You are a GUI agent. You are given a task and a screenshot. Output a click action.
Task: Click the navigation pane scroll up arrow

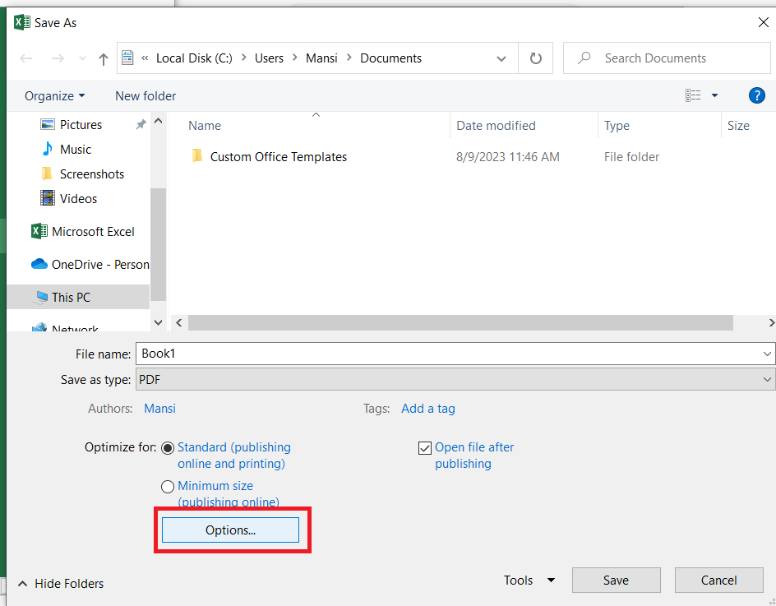(x=159, y=121)
